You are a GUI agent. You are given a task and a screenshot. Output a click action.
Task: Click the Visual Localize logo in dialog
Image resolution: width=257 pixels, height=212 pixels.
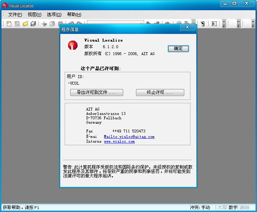(x=73, y=45)
